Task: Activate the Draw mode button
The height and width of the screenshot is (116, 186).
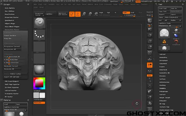Action: point(78,14)
